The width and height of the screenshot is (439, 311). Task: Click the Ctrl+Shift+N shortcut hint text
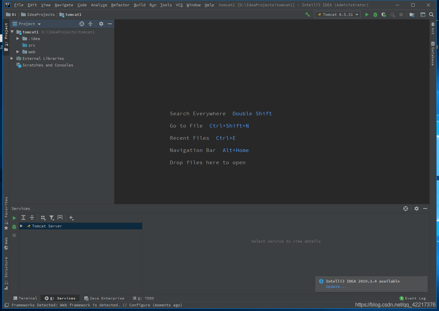229,126
